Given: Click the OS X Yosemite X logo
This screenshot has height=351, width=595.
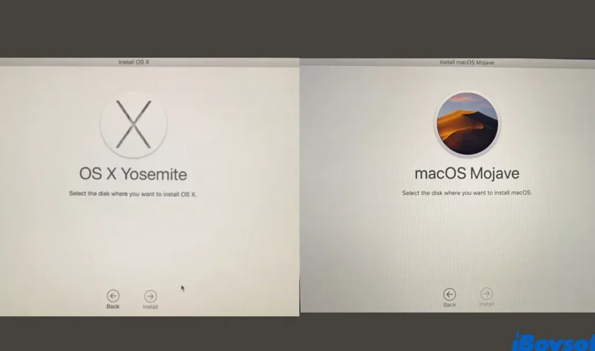Looking at the screenshot, I should pos(134,125).
